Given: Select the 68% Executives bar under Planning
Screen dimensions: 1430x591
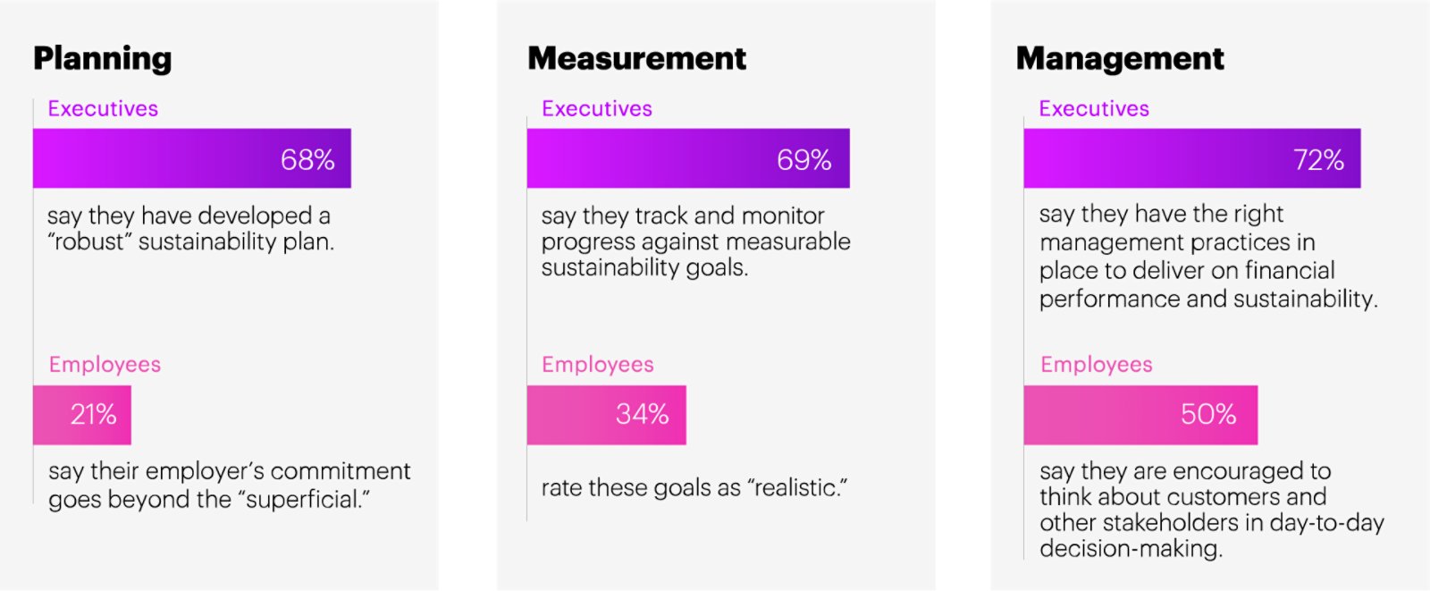Looking at the screenshot, I should click(x=192, y=158).
